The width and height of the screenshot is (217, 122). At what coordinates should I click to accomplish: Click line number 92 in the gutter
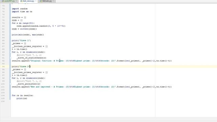click(x=3, y=61)
